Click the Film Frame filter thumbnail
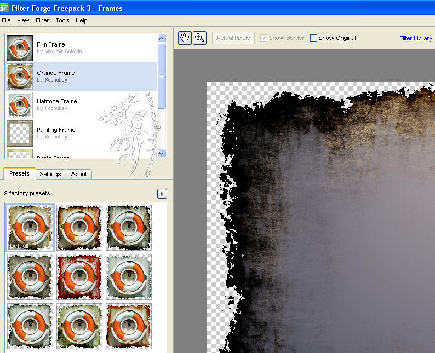 click(x=20, y=48)
